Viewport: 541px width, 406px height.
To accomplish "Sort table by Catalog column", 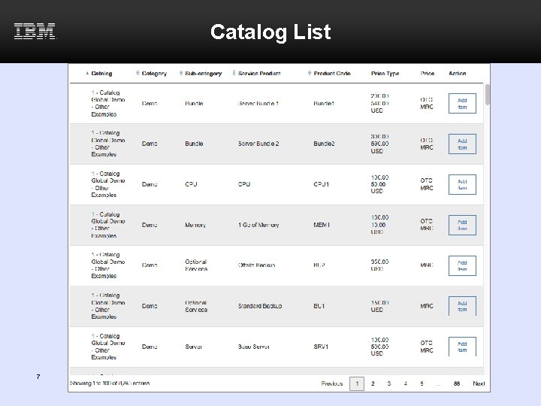I will coord(101,74).
